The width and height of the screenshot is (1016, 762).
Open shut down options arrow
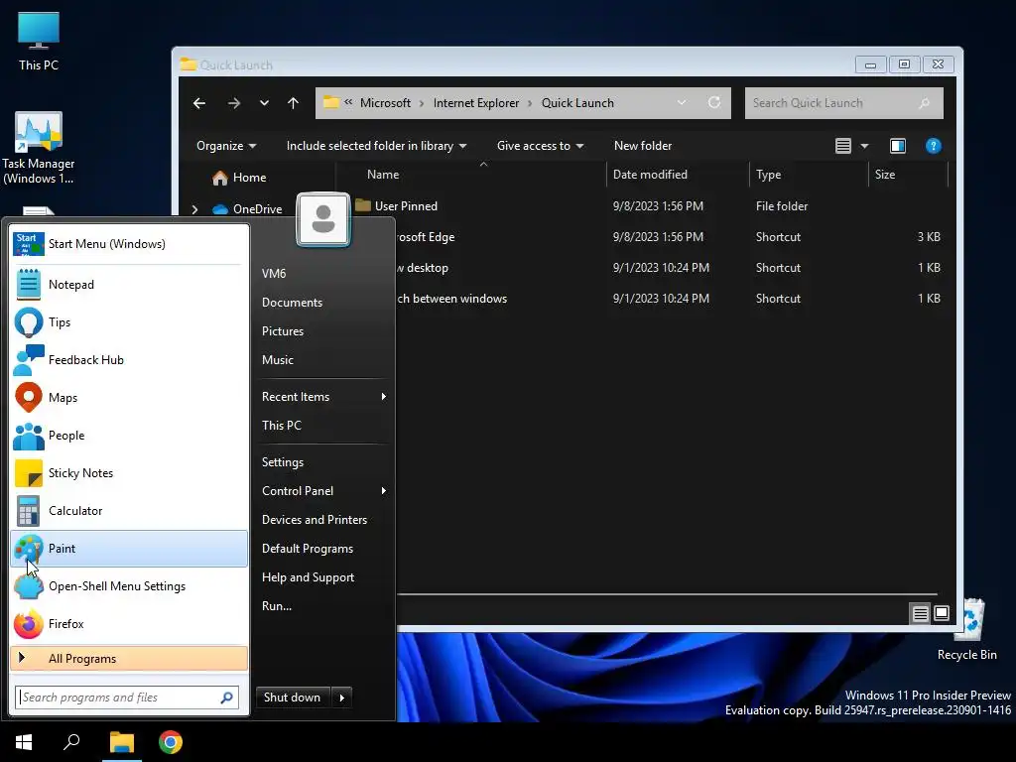[341, 698]
